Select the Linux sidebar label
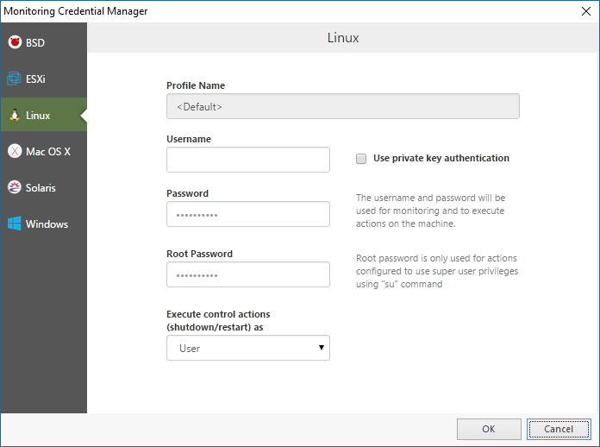Screen dimensions: 600x447 point(38,116)
